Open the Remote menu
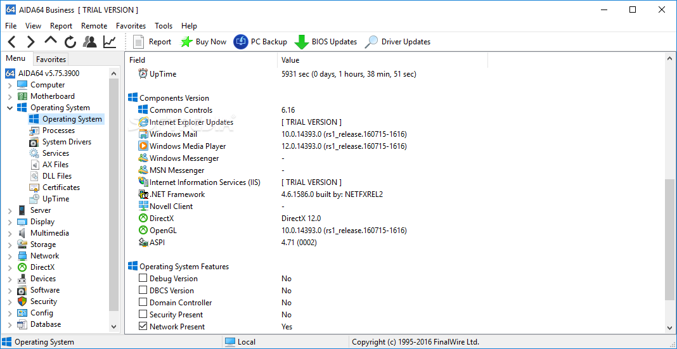The height and width of the screenshot is (349, 677). (94, 26)
